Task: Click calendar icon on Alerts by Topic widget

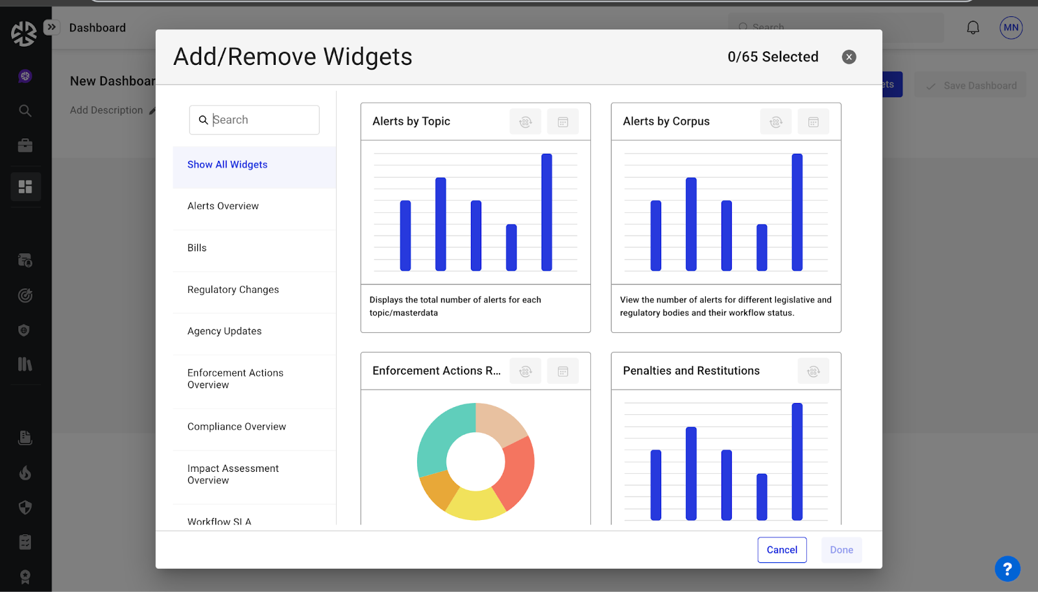Action: point(562,122)
